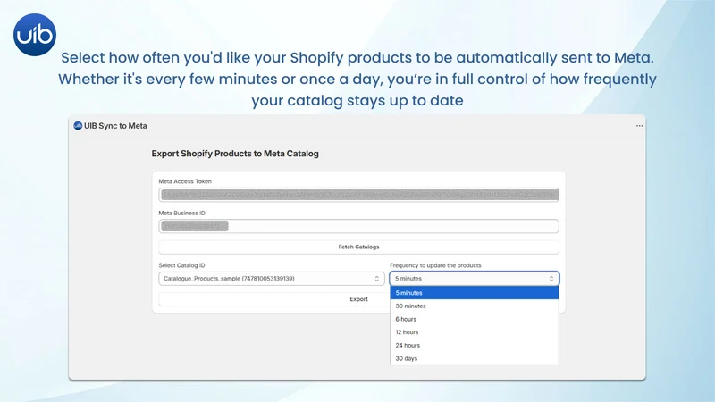Click the small UIB Sync to Meta app icon
The height and width of the screenshot is (402, 715).
tap(78, 126)
